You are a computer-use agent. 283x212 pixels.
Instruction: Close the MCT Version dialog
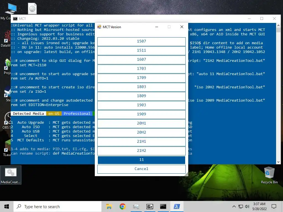pyautogui.click(x=182, y=27)
